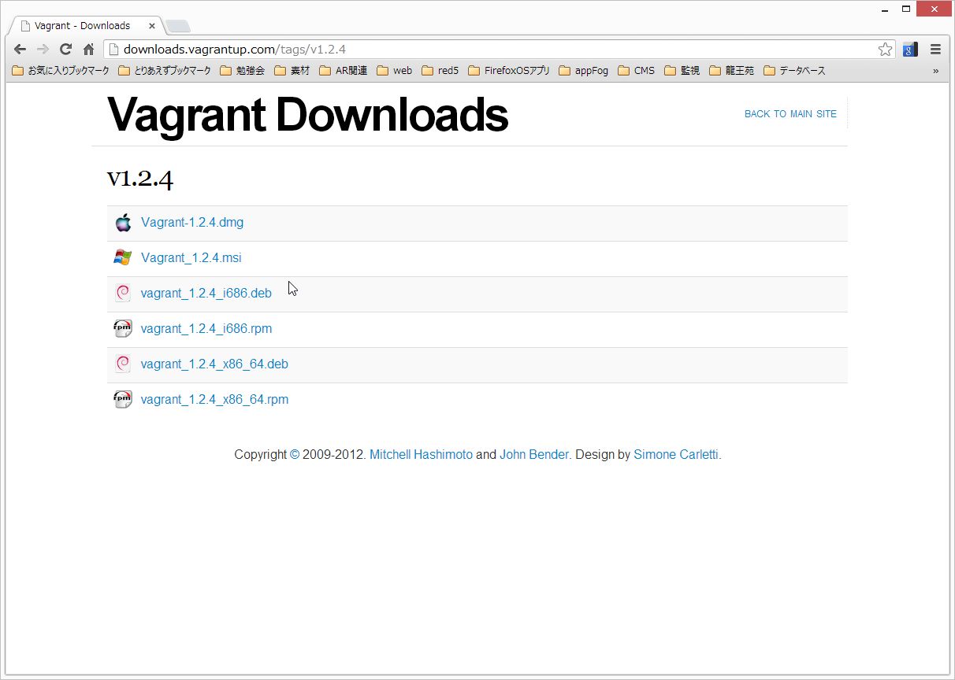Open the home page via the house icon
This screenshot has height=680, width=955.
[88, 49]
